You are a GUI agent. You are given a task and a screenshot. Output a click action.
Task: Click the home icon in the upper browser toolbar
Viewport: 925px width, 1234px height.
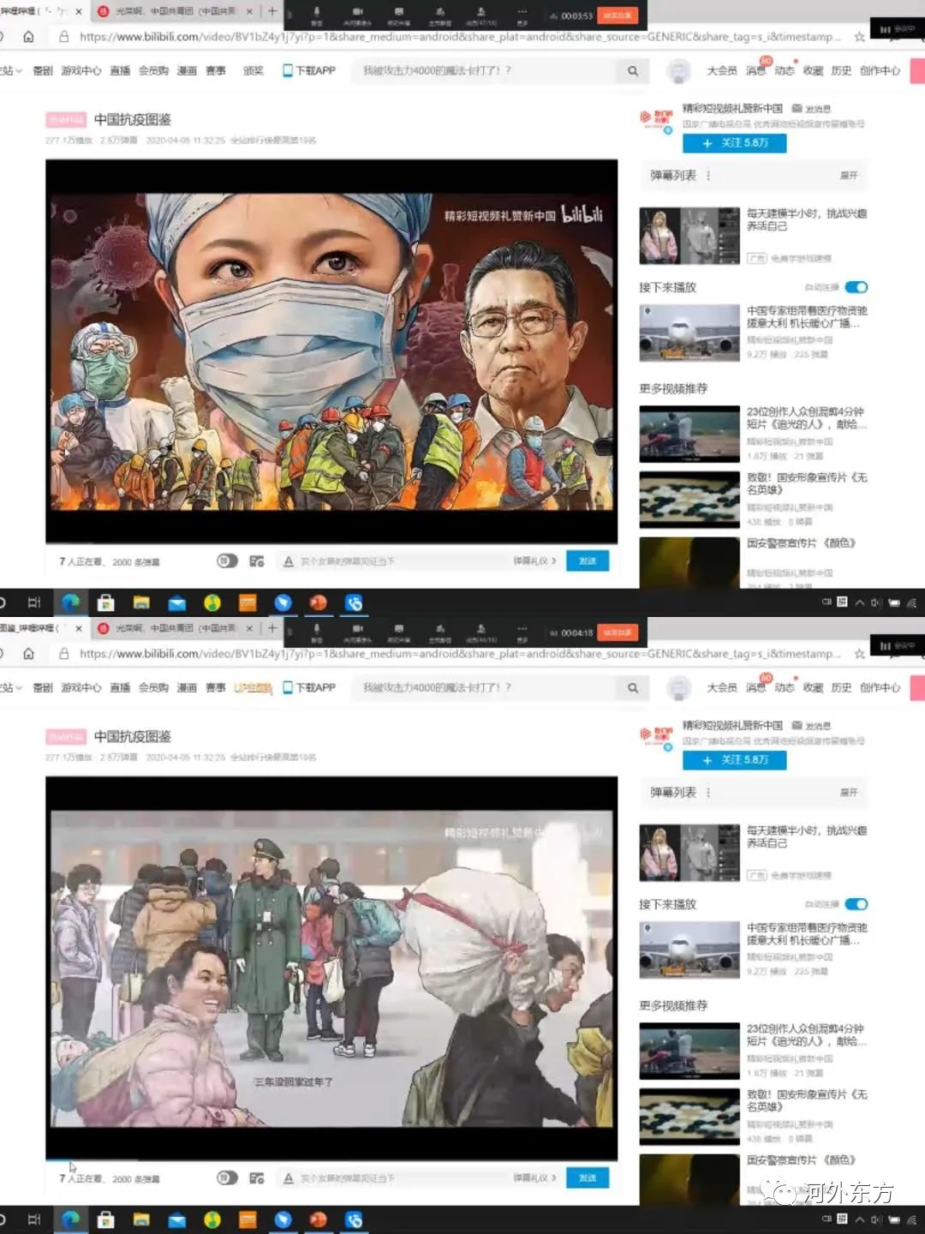pos(28,37)
